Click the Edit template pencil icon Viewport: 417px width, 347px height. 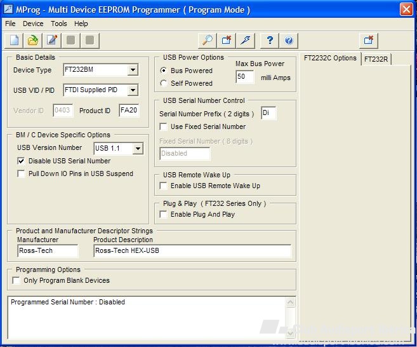click(52, 41)
